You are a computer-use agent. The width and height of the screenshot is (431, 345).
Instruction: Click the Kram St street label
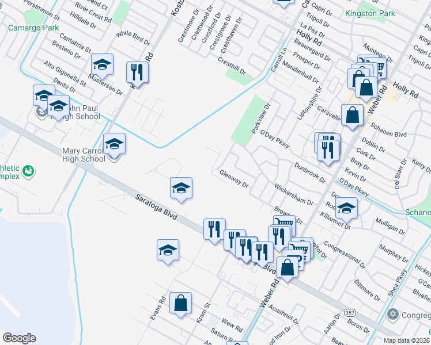203,313
